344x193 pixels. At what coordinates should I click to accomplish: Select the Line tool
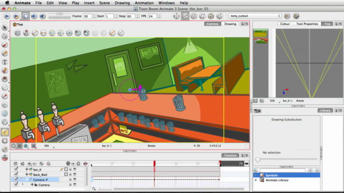(x=5, y=88)
